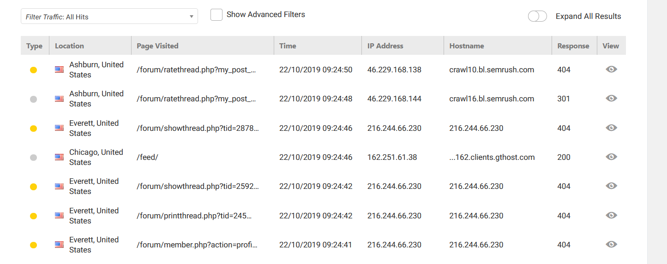Sort by the Time column header
The image size is (667, 264).
[288, 46]
